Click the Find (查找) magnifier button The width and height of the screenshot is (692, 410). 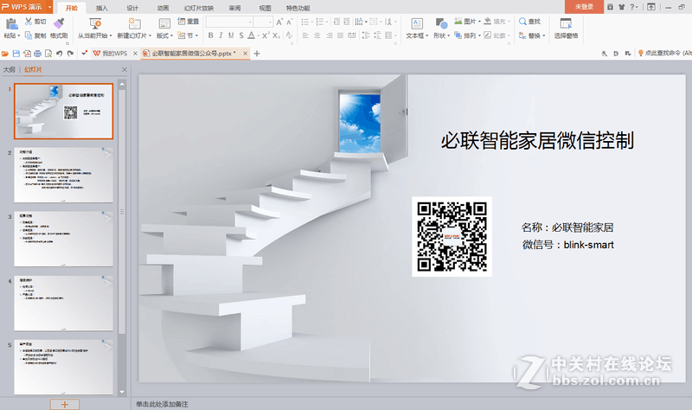pyautogui.click(x=529, y=21)
